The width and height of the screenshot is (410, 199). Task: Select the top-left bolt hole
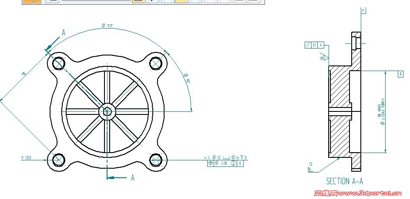coord(58,63)
